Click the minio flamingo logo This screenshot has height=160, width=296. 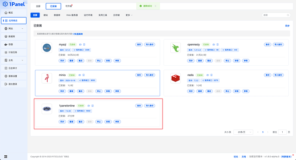coord(47,78)
